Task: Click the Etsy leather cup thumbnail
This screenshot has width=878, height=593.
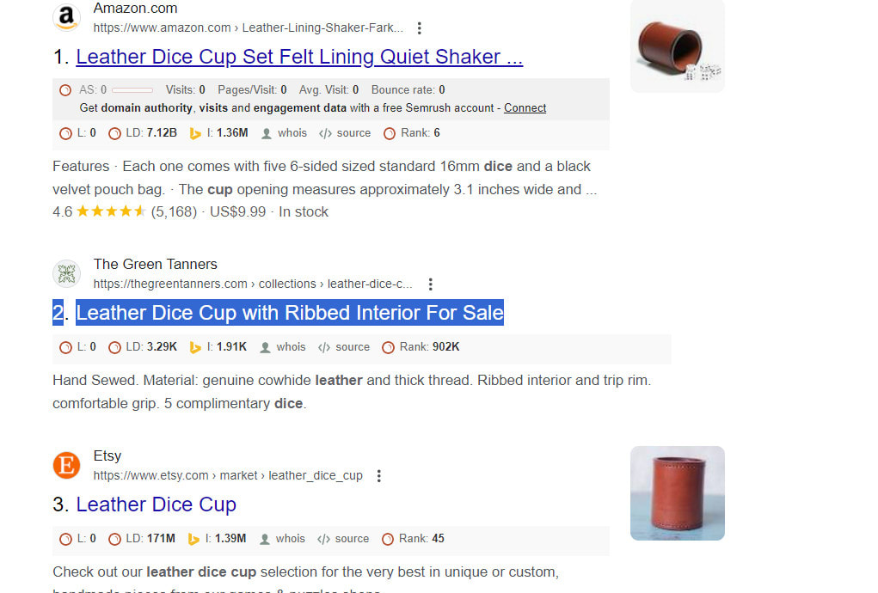Action: coord(678,493)
